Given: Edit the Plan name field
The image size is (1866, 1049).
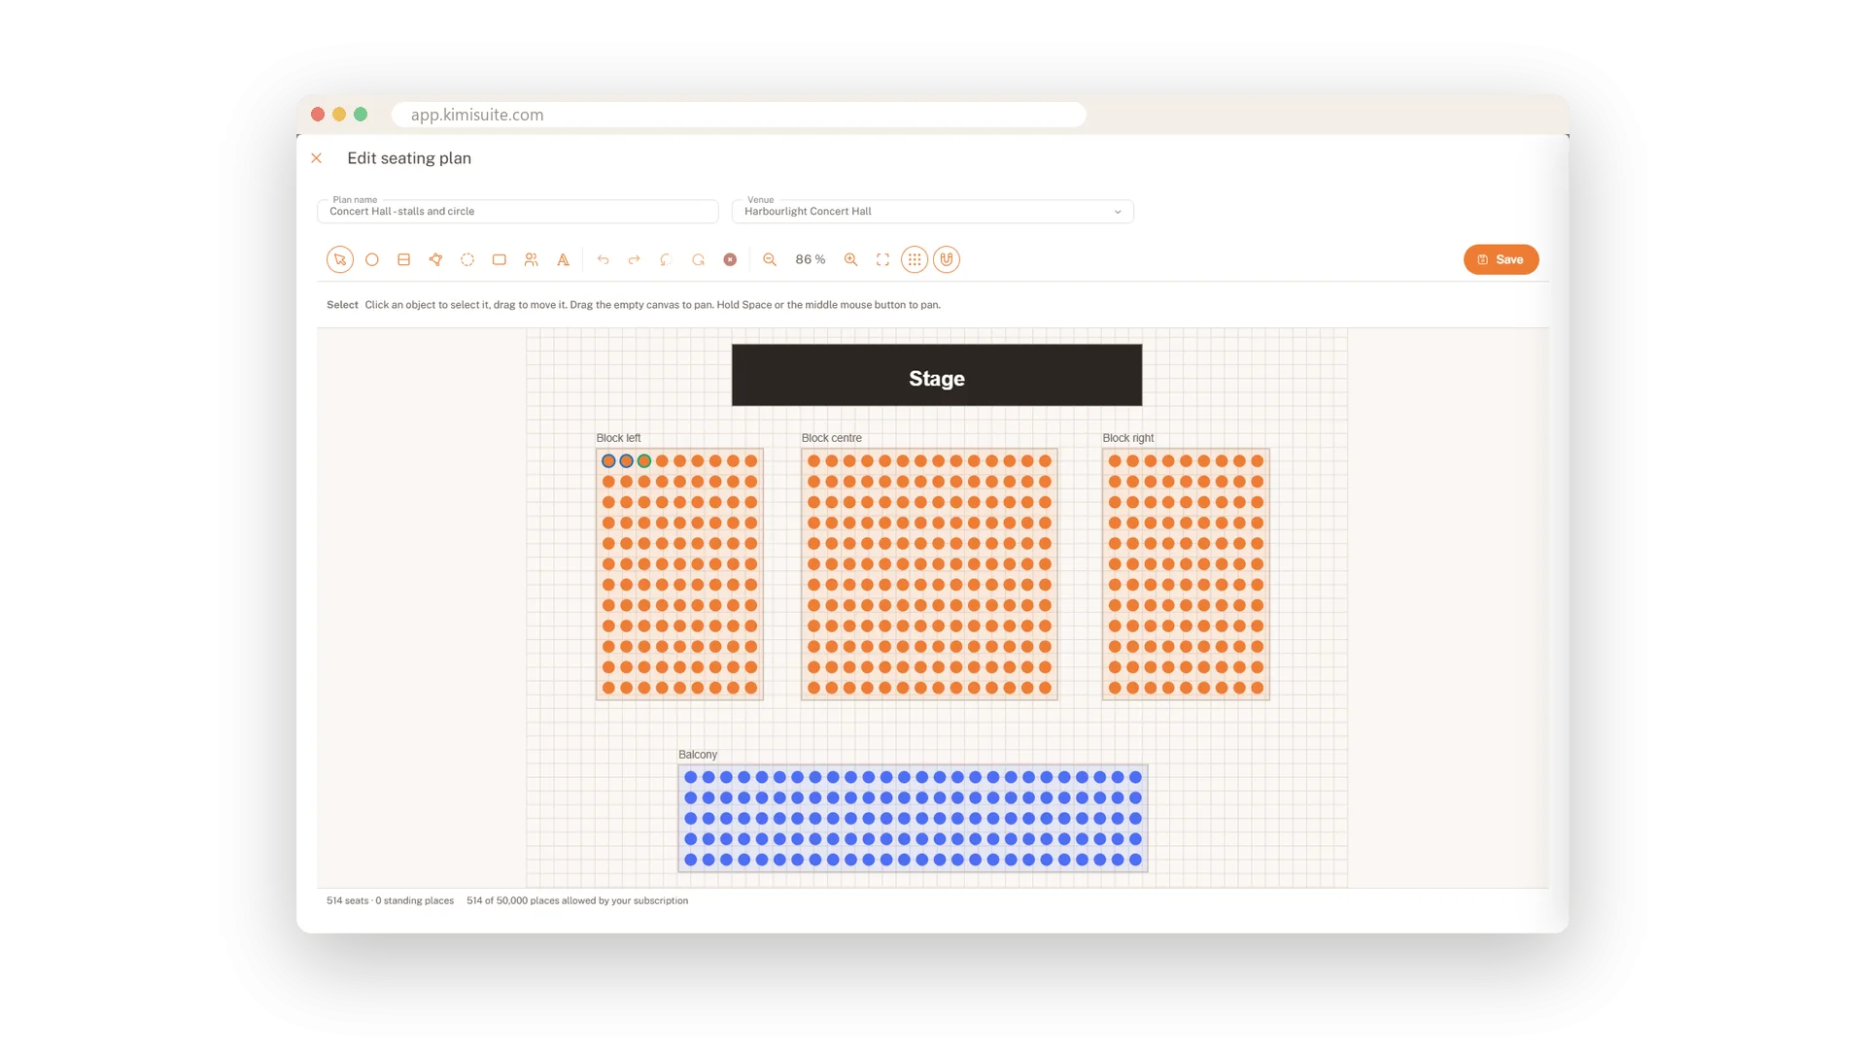Looking at the screenshot, I should [518, 211].
